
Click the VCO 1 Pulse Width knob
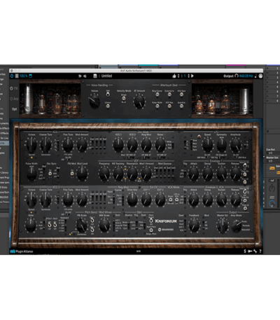pyautogui.click(x=31, y=174)
